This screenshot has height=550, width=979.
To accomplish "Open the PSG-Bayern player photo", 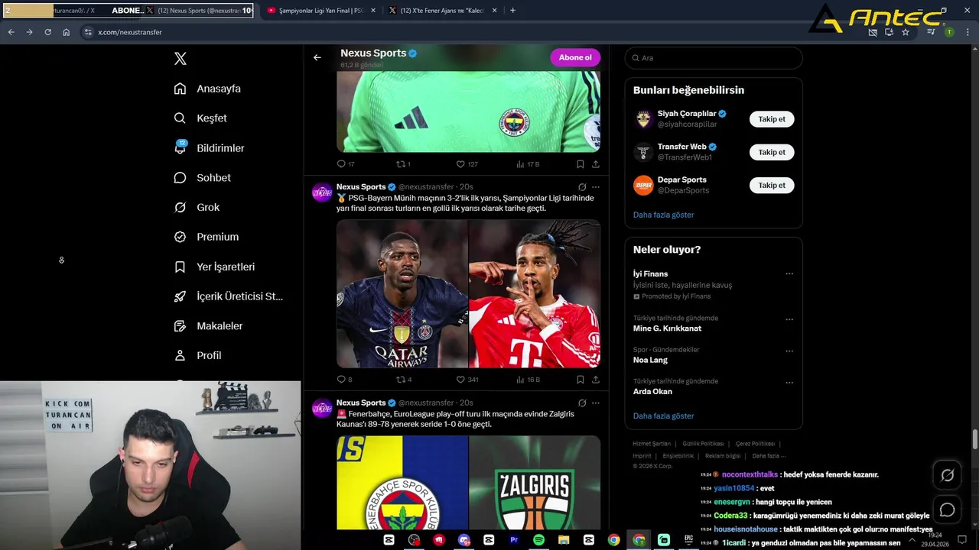I will (x=468, y=294).
